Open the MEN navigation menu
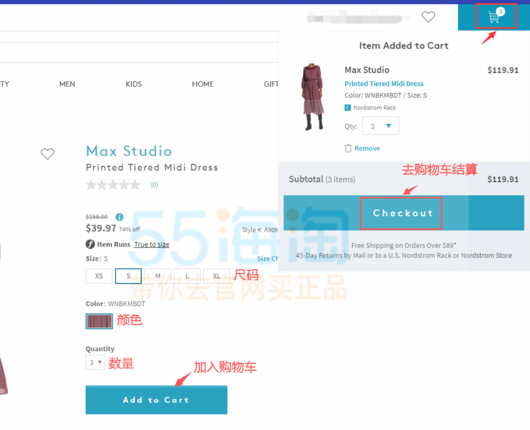This screenshot has width=530, height=430. pyautogui.click(x=67, y=84)
